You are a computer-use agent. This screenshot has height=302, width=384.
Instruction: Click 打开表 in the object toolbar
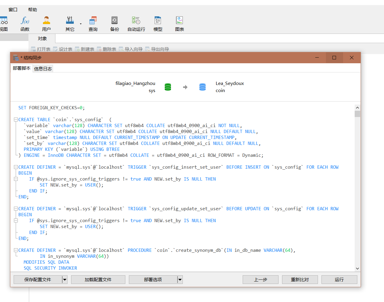click(41, 49)
